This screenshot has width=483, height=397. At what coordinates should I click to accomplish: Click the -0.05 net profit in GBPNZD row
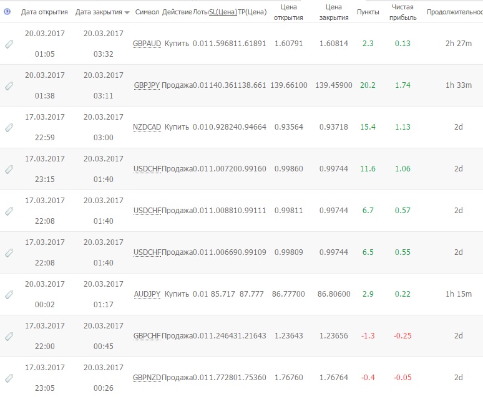pos(402,377)
